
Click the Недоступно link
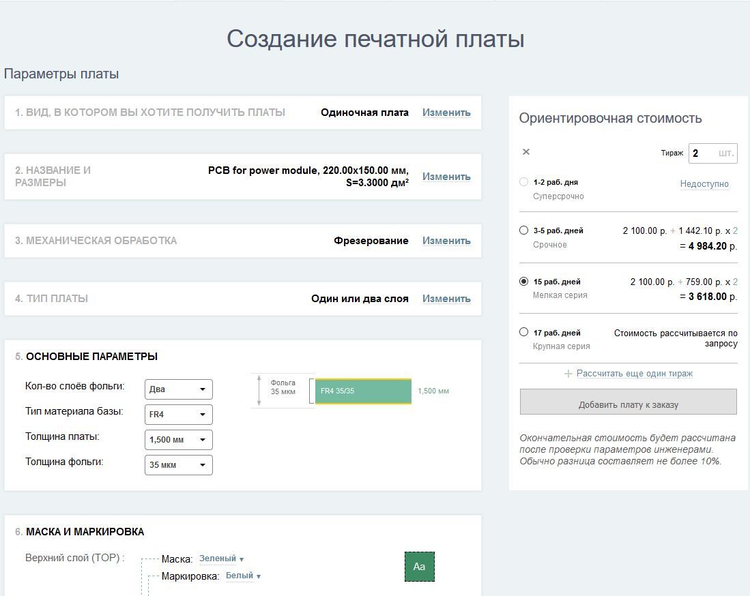pyautogui.click(x=704, y=184)
